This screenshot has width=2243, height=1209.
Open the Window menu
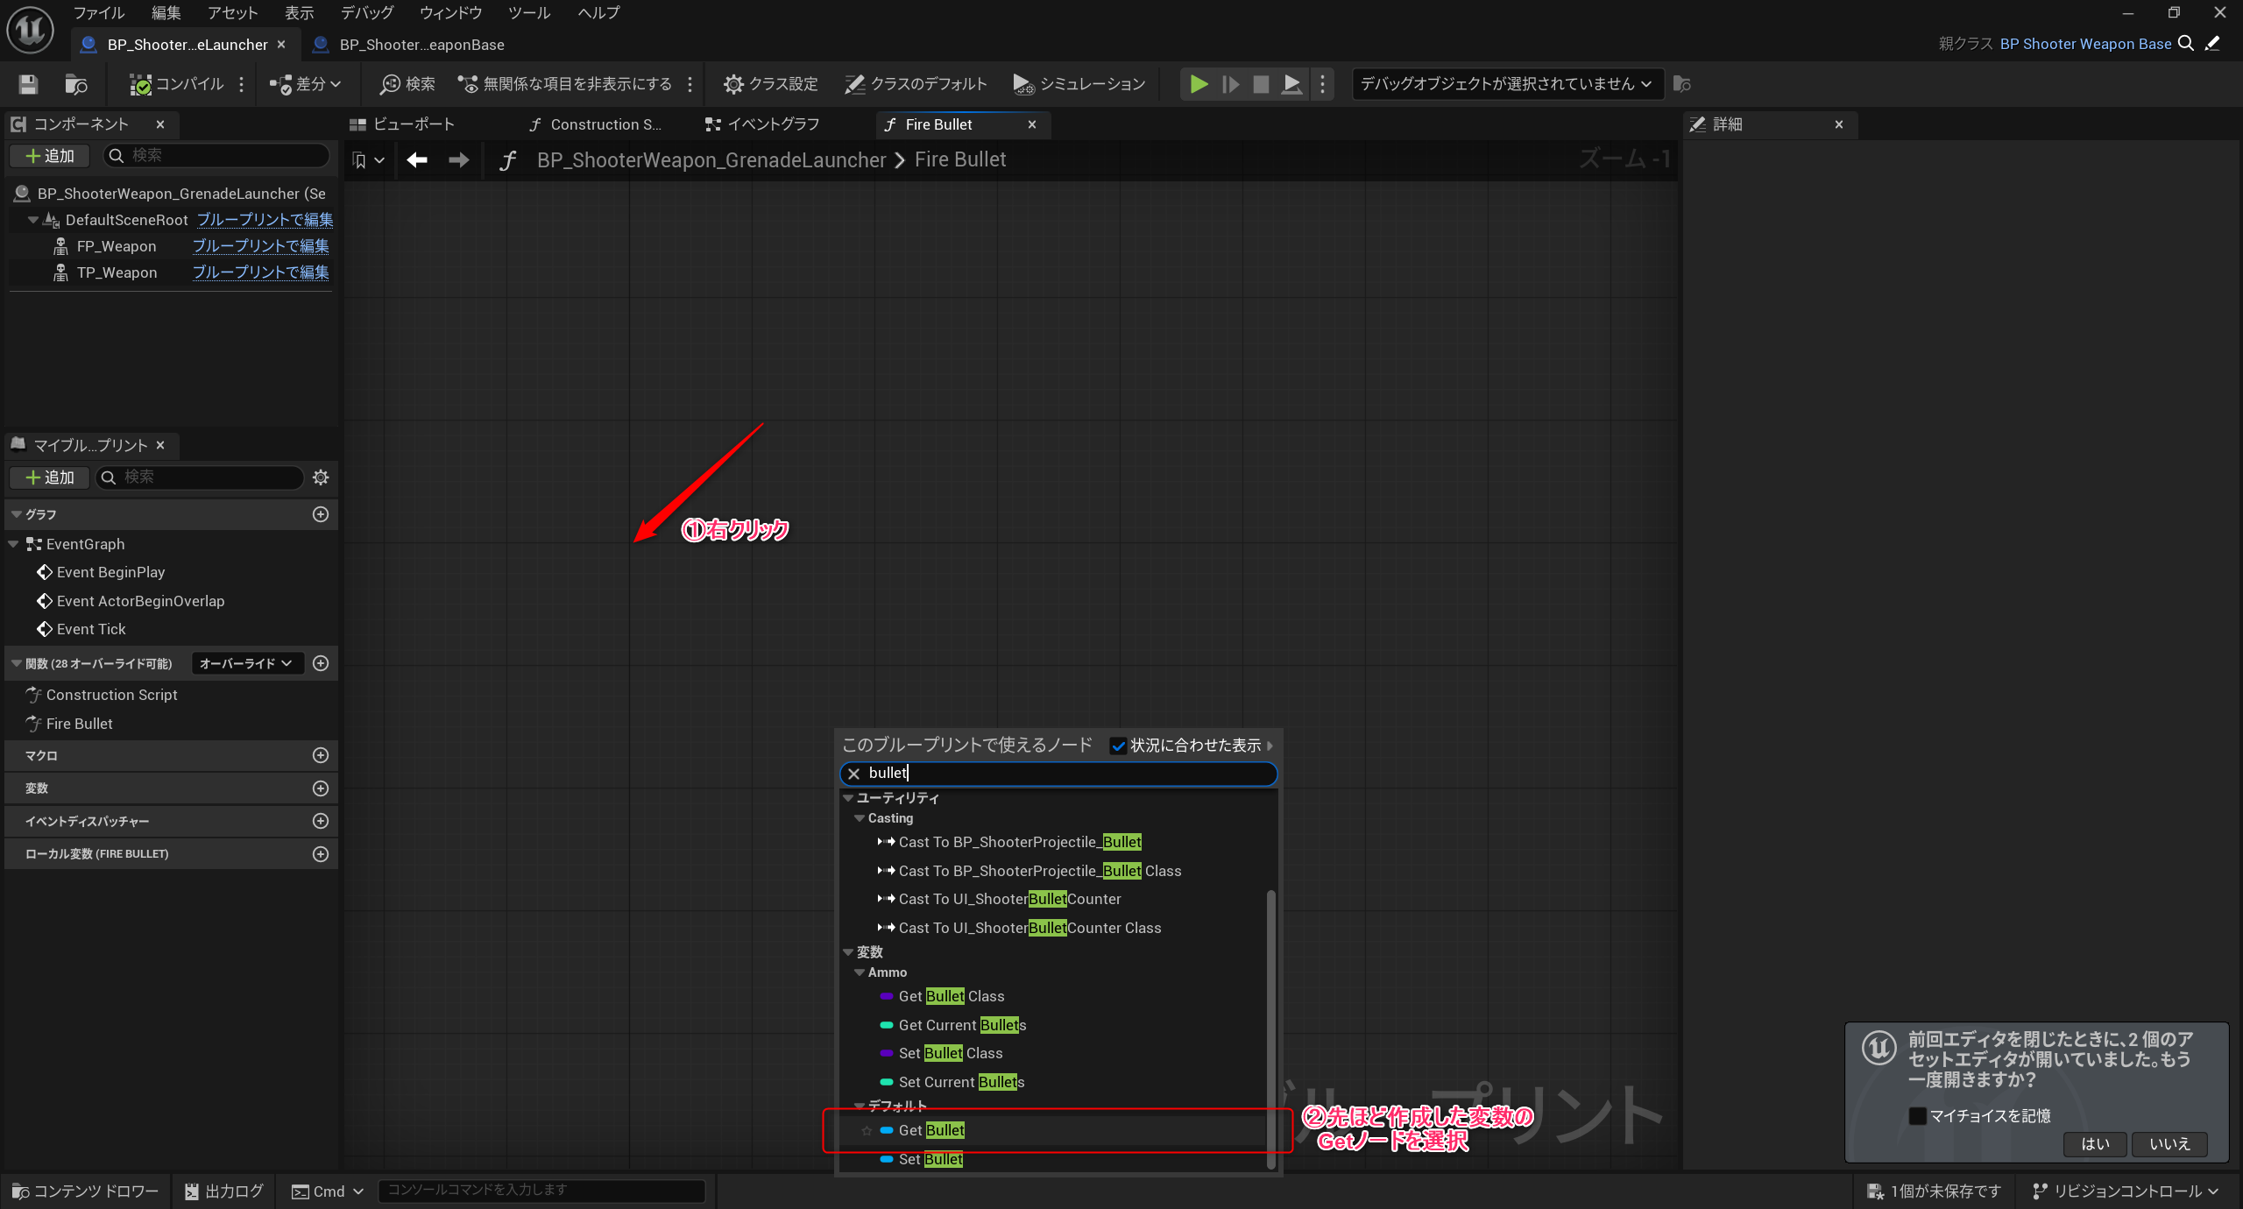click(x=450, y=12)
